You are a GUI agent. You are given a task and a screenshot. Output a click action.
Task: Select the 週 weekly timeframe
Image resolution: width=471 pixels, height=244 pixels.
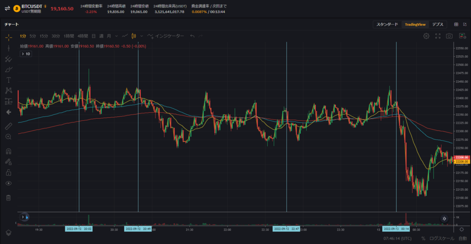click(101, 36)
